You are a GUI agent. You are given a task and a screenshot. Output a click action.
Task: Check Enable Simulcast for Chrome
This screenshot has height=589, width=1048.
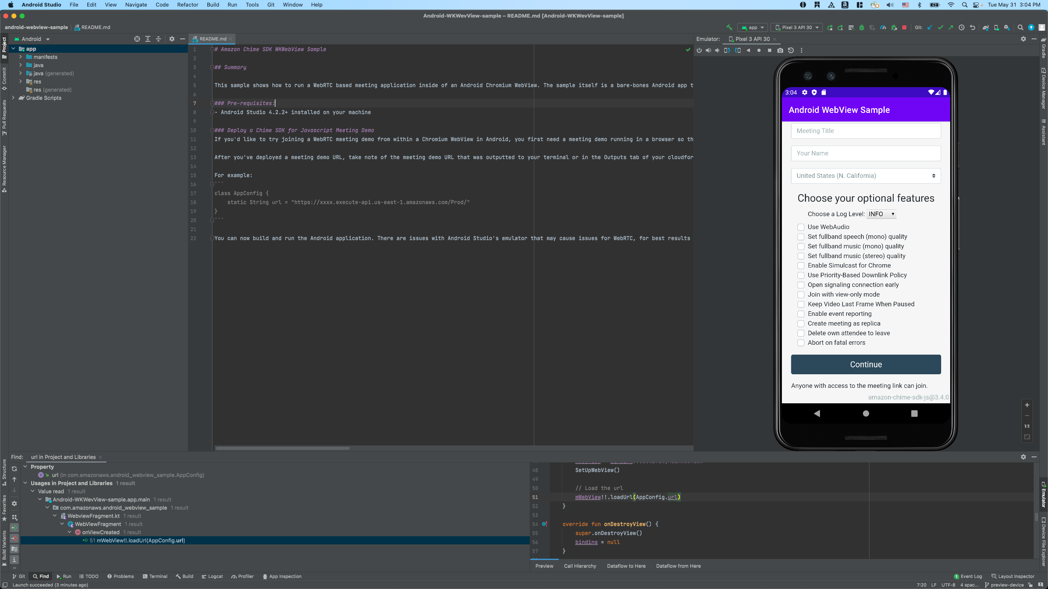tap(800, 265)
